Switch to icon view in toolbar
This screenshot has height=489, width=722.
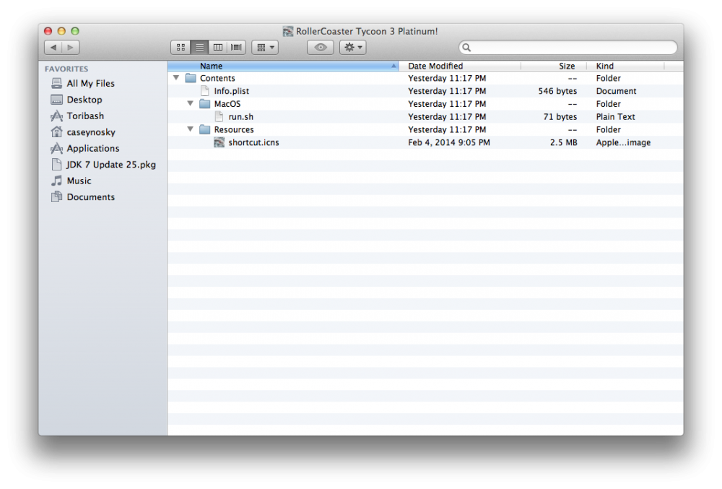180,48
